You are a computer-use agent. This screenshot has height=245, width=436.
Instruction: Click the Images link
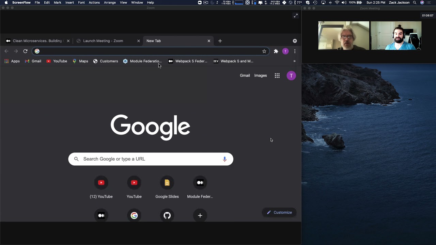point(261,76)
